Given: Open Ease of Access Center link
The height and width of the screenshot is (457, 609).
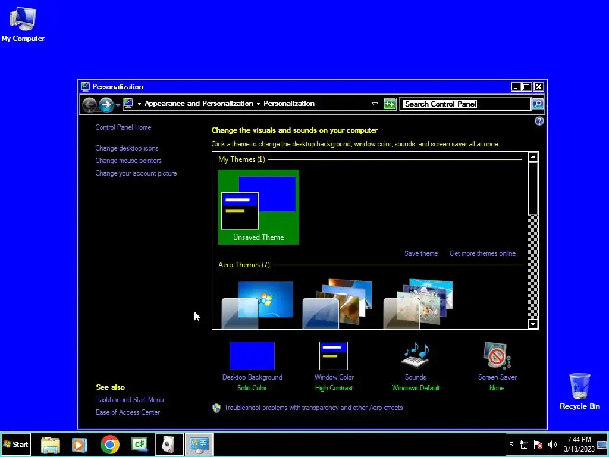Looking at the screenshot, I should (128, 412).
